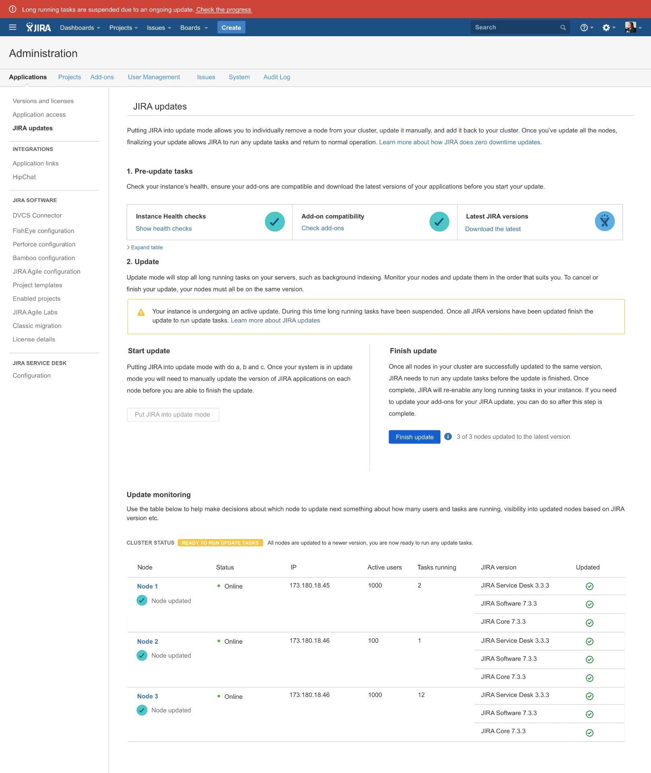Screen dimensions: 651x773
Task: Open Check add-ons link
Action: point(323,228)
